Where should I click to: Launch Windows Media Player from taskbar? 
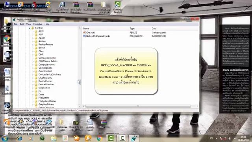pyautogui.click(x=31, y=138)
